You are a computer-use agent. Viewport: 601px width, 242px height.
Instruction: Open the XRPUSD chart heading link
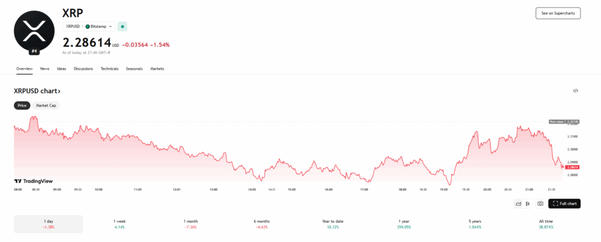37,91
